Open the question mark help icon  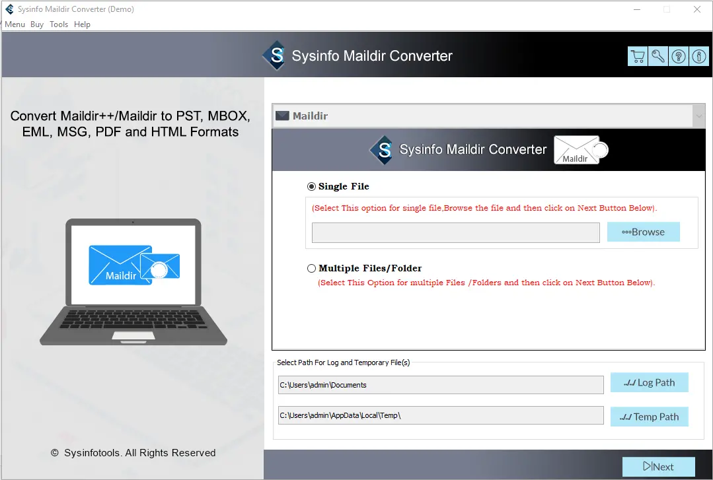679,56
